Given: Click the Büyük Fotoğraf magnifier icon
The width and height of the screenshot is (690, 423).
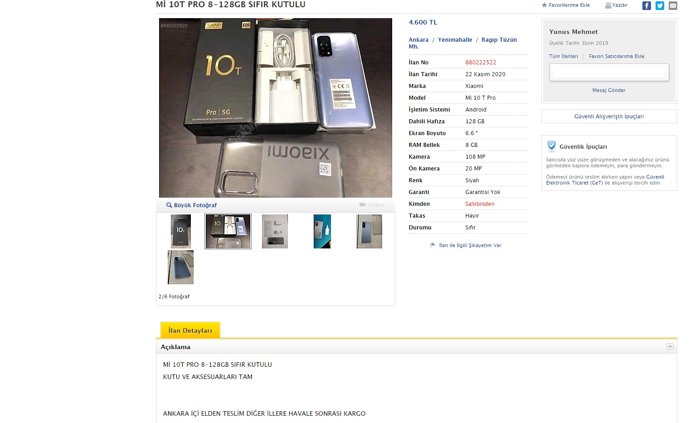Looking at the screenshot, I should [169, 205].
